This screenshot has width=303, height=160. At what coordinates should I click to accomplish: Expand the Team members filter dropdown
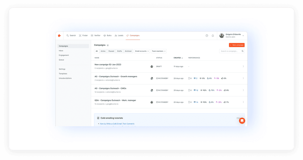pyautogui.click(x=159, y=51)
